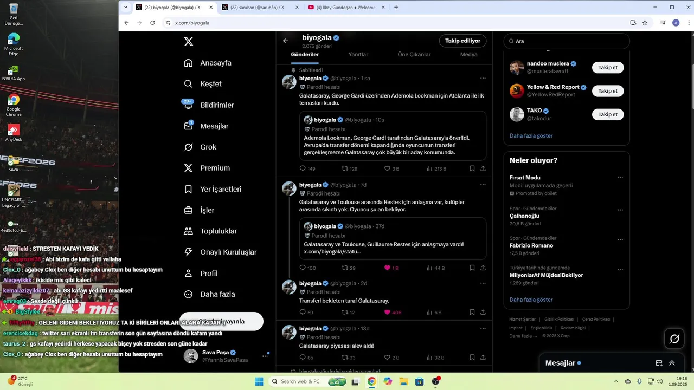
Task: Reply to post with 59 replies
Action: pyautogui.click(x=306, y=312)
